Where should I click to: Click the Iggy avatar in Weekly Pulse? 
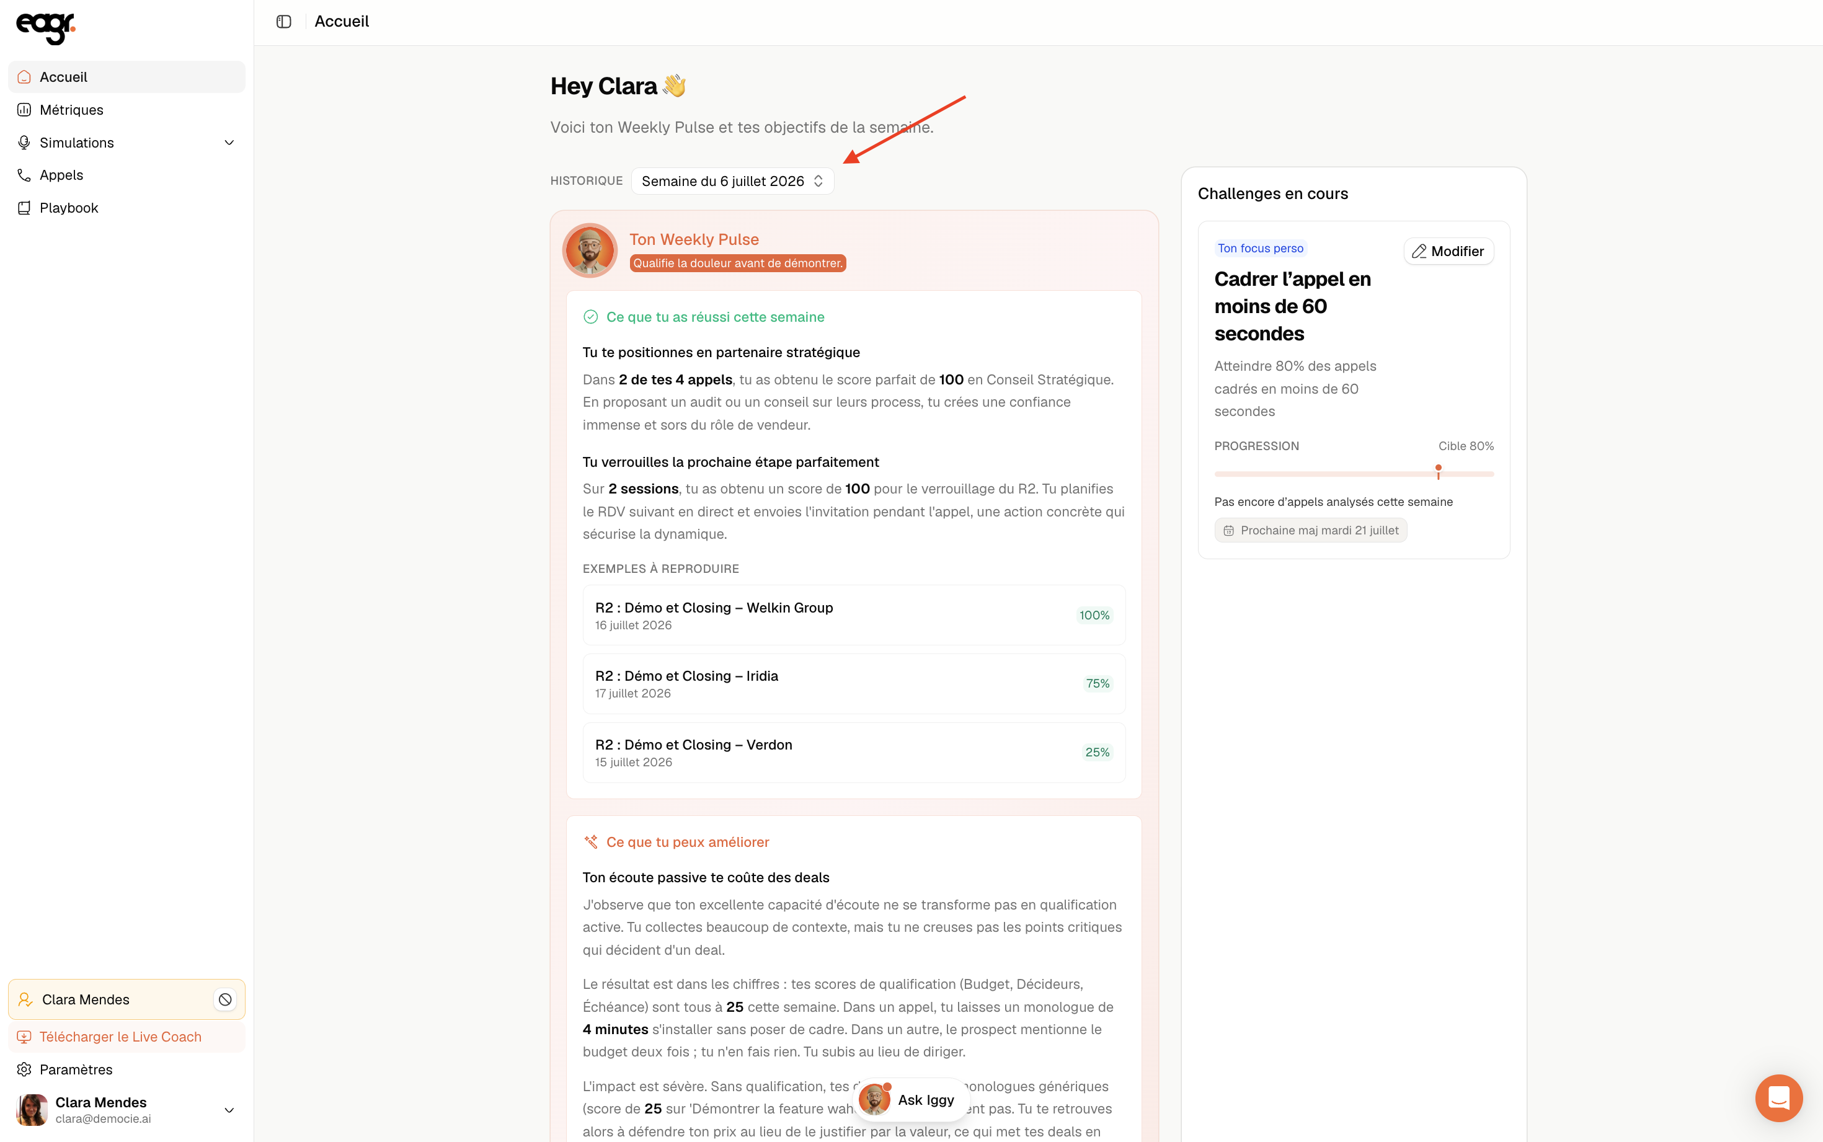point(590,250)
